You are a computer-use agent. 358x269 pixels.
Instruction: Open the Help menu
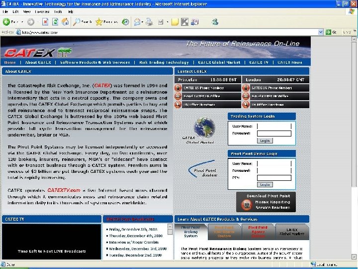(x=71, y=11)
